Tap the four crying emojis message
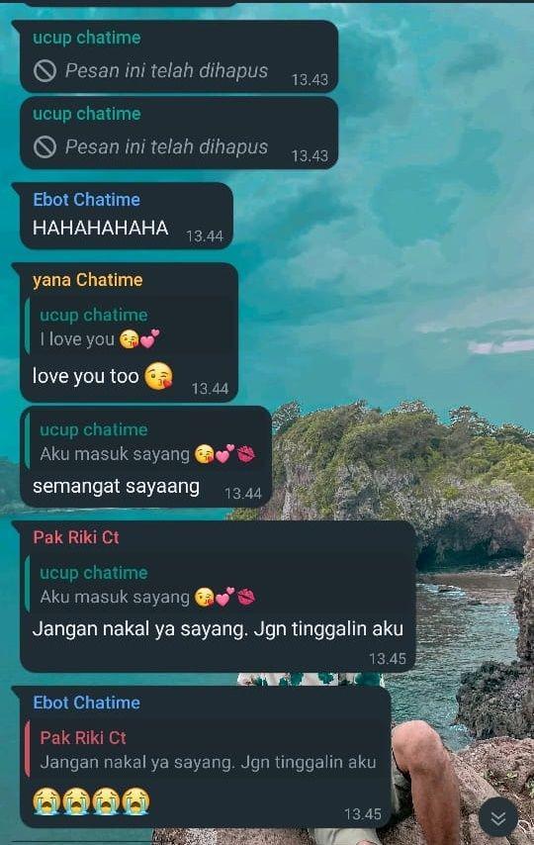Viewport: 534px width, 845px height. [91, 800]
